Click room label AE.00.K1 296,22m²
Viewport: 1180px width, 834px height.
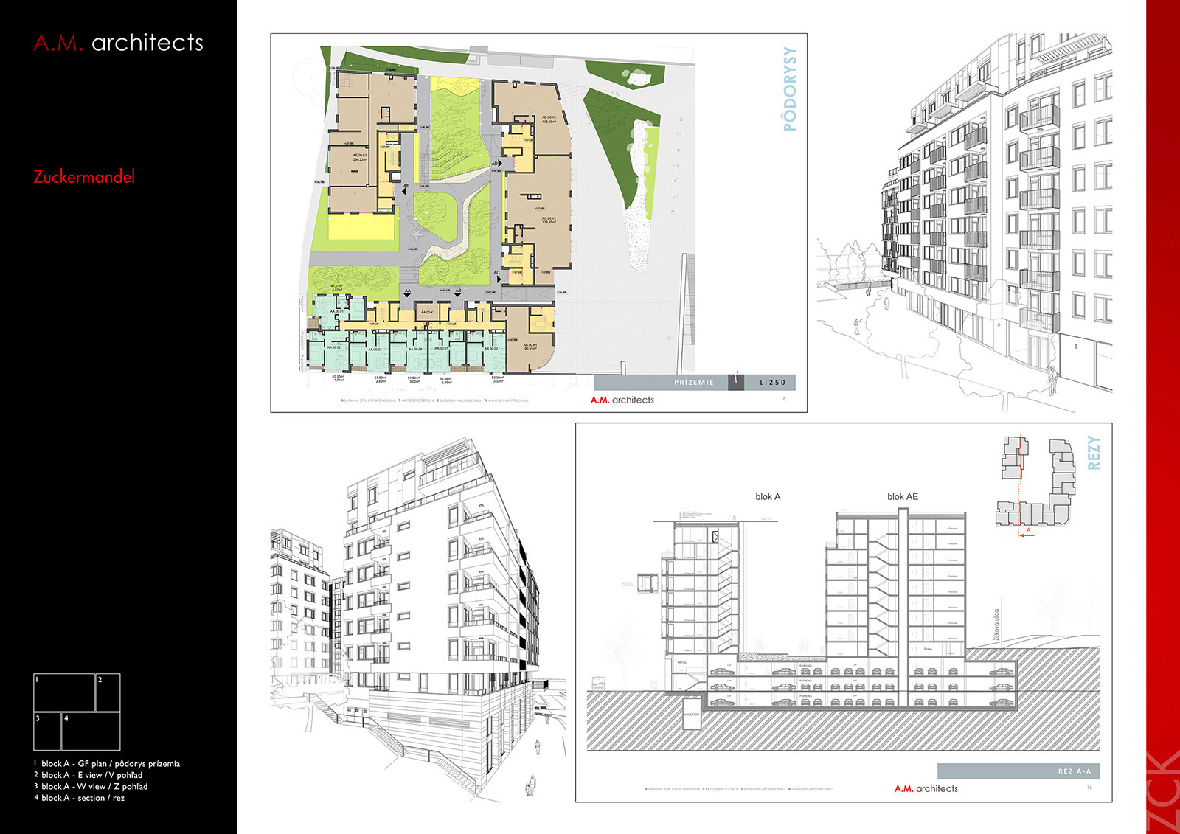point(360,158)
